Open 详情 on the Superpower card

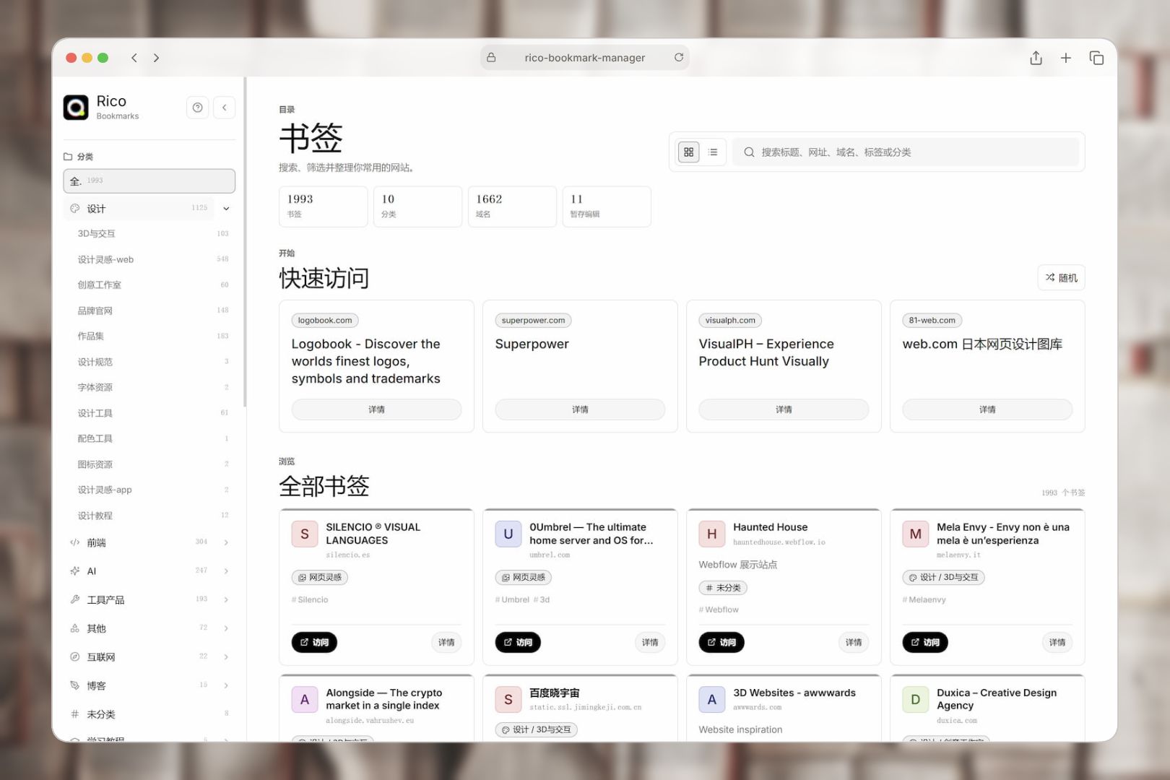point(580,409)
